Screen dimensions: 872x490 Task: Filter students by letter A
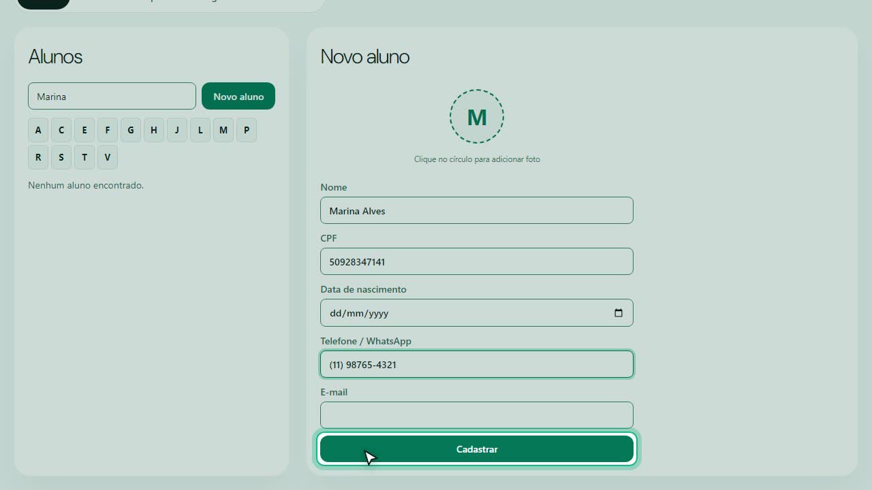click(38, 130)
